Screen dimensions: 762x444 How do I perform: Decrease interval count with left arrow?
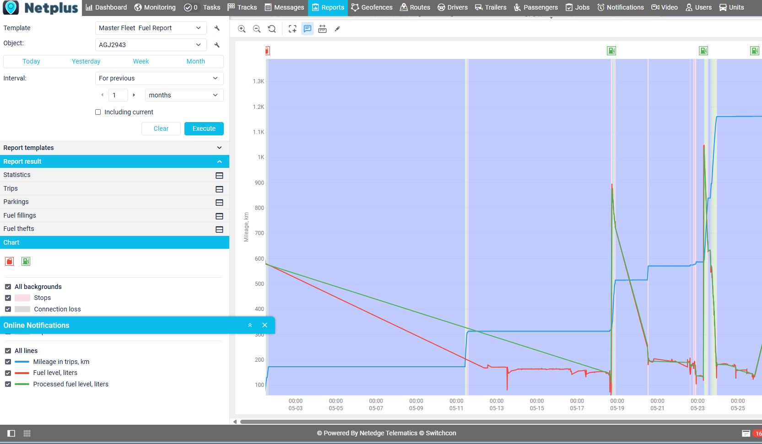[x=102, y=95]
